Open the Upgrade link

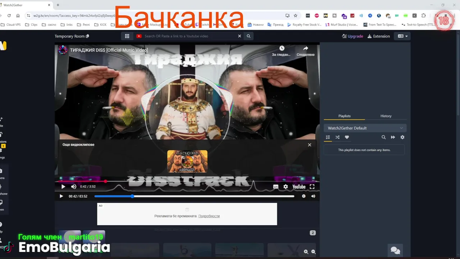point(353,36)
